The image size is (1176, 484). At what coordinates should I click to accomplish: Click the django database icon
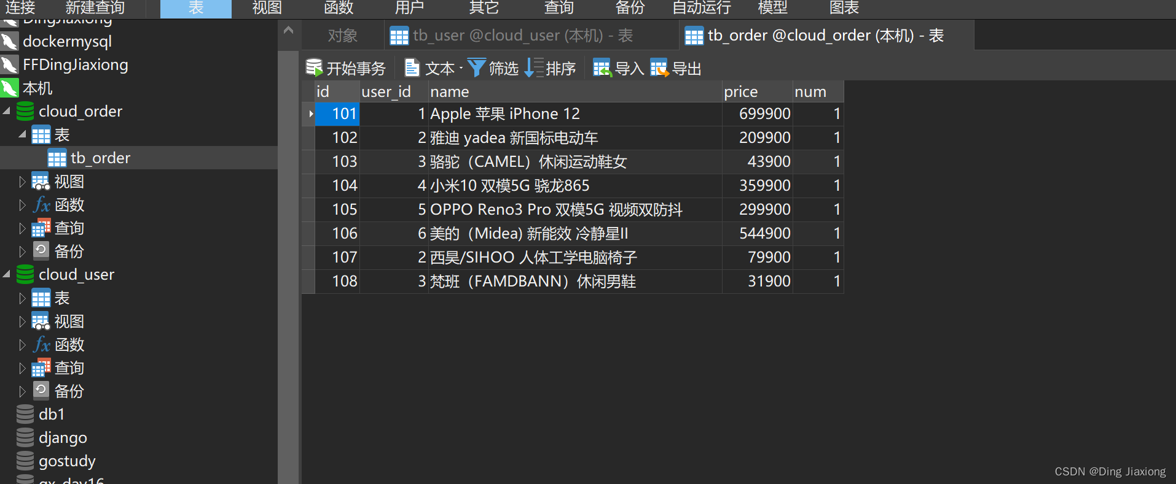click(25, 438)
